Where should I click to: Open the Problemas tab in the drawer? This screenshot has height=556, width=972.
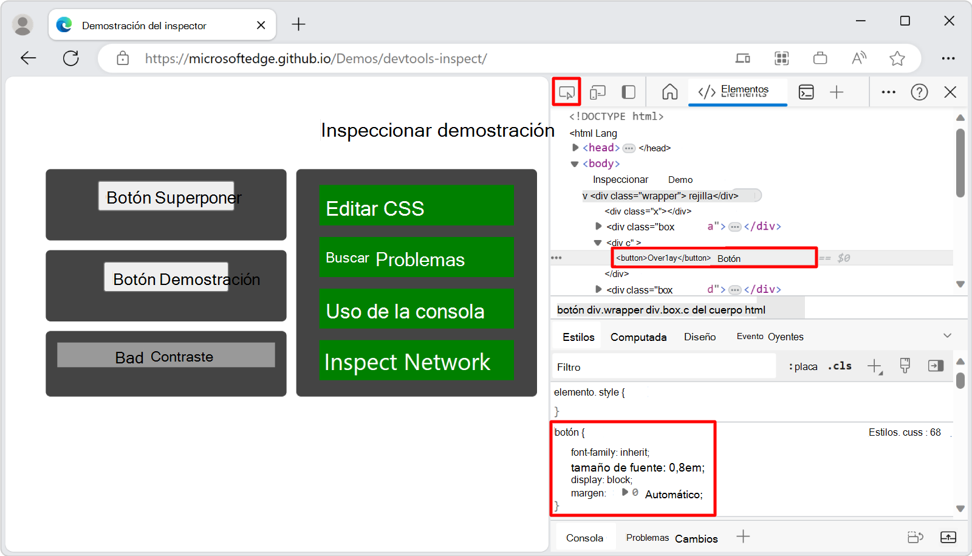tap(647, 537)
